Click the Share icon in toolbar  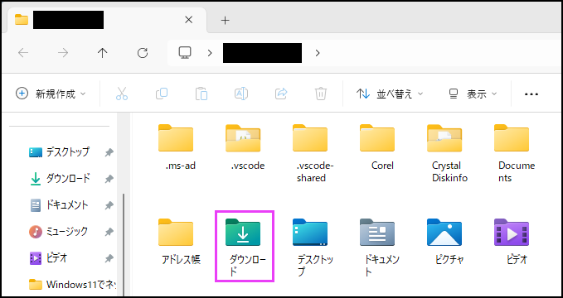coord(281,94)
